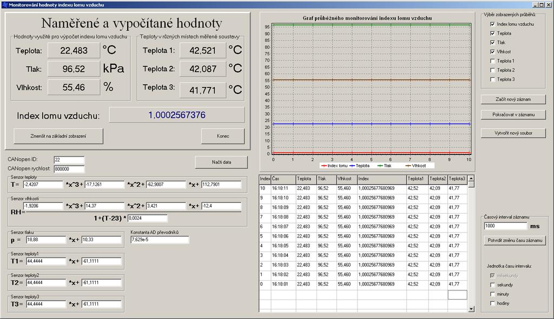Click the Vlhkost column header in table
The width and height of the screenshot is (554, 319).
tap(346, 179)
